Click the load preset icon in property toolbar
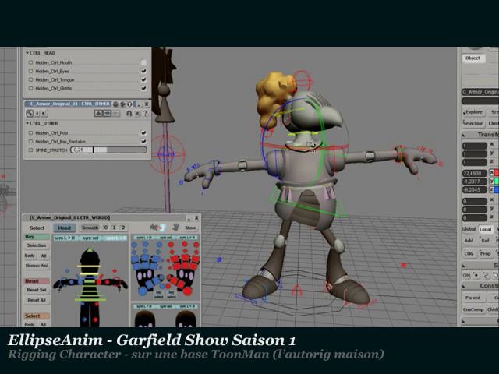499x374 pixels. [x=98, y=113]
